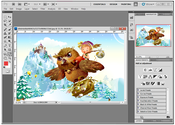Viewport: 175px width, 125px height.
Task: Add a Levels adjustment
Action: (x=150, y=70)
